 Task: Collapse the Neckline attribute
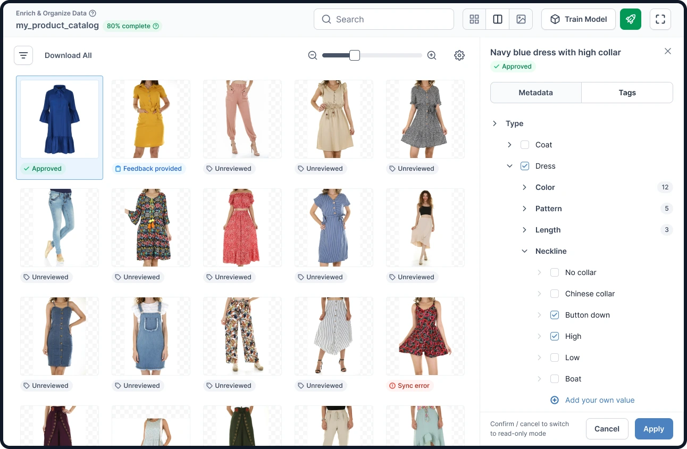point(524,251)
